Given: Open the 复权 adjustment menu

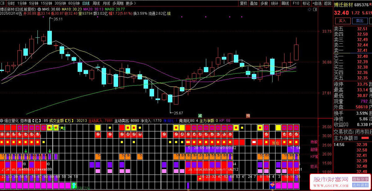Looking at the screenshot, I should point(244,3).
